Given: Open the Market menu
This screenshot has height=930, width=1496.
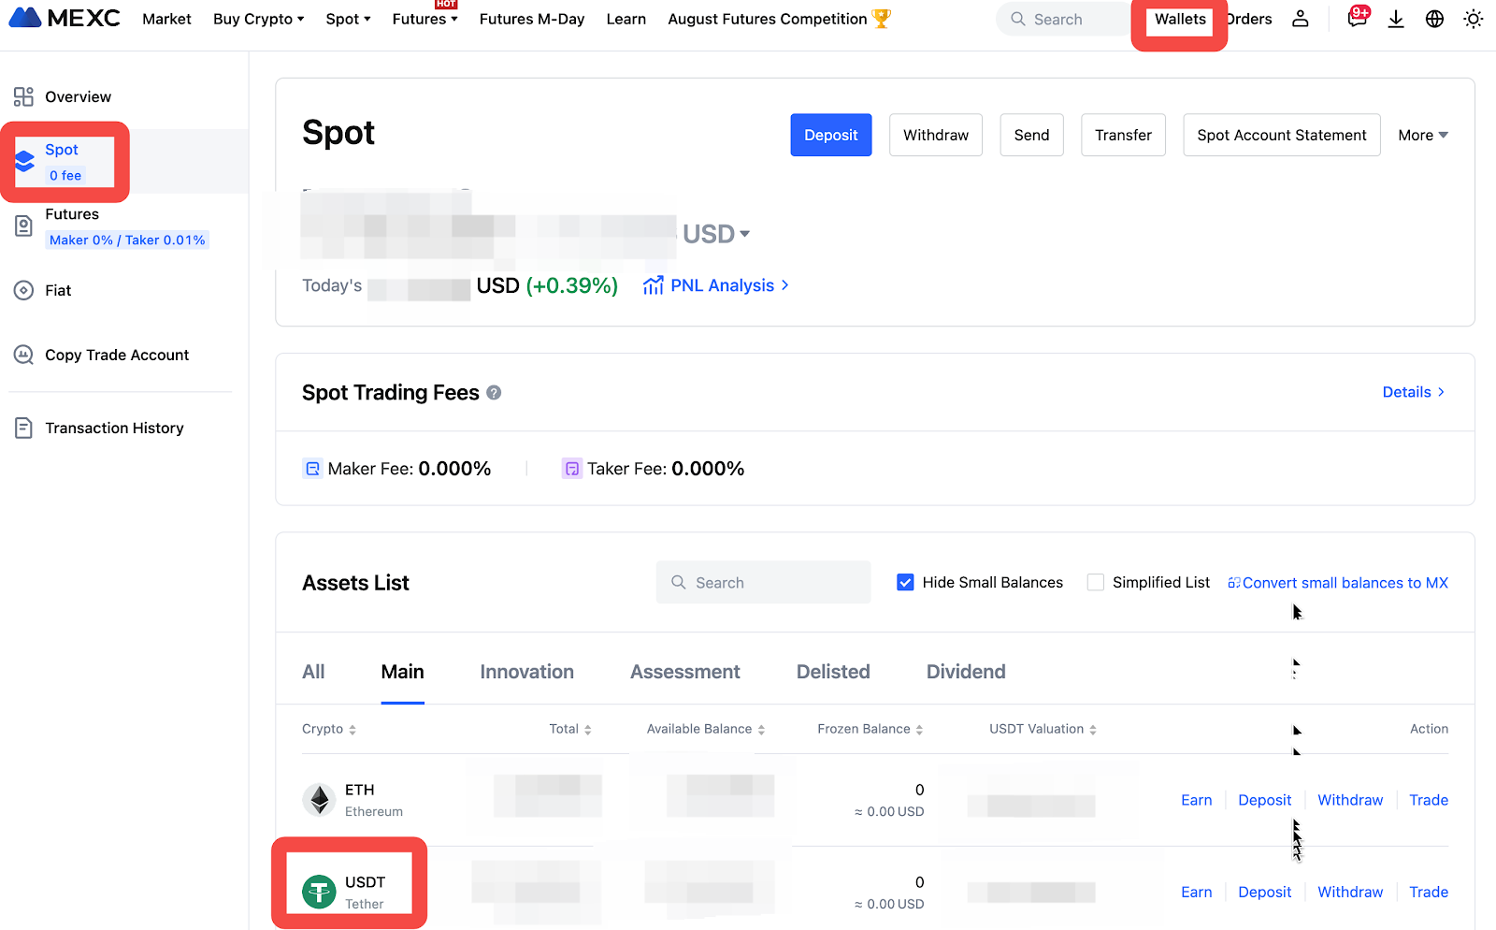Looking at the screenshot, I should click(x=166, y=19).
